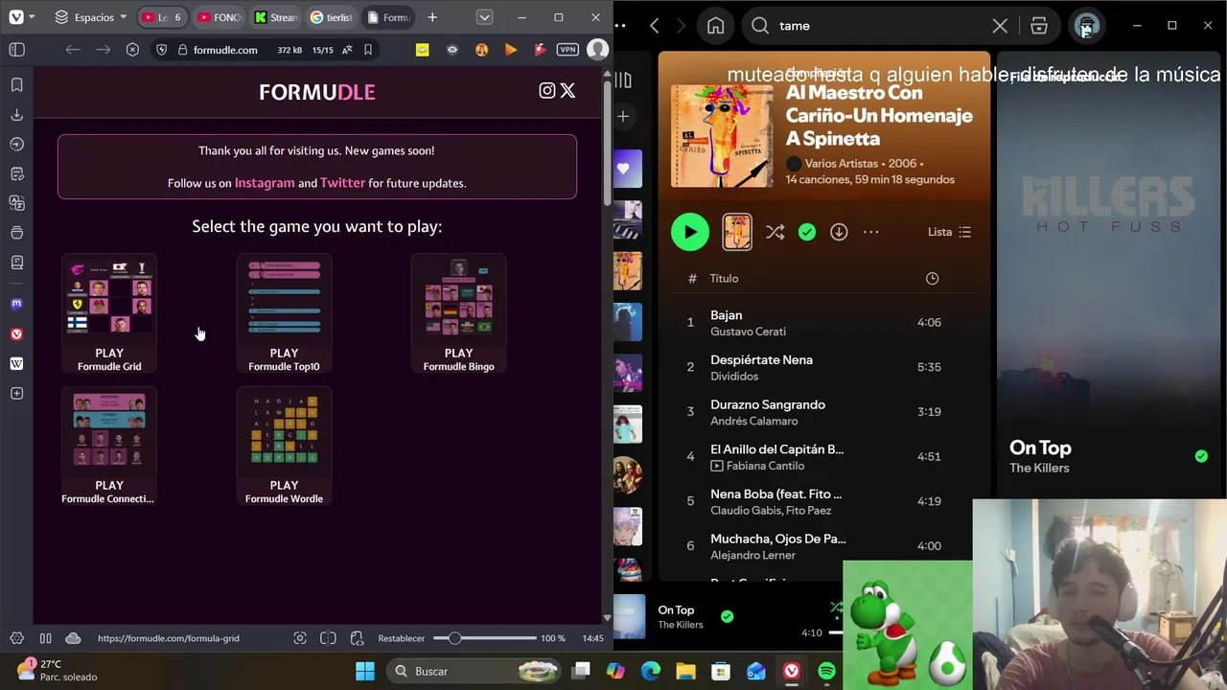Capture page screenshot from status bar
Screen dimensions: 1227x690
(300, 638)
